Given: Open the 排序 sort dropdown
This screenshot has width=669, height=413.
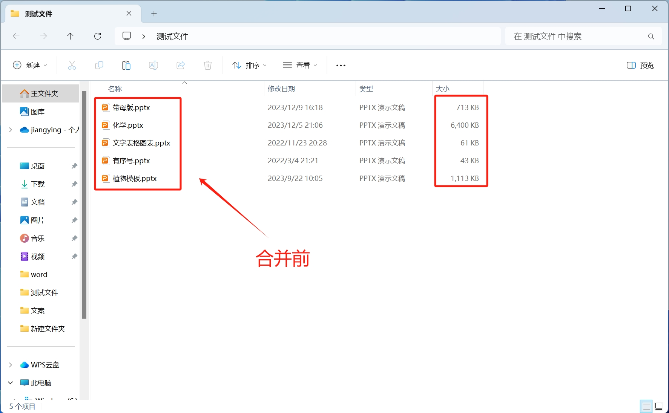Looking at the screenshot, I should pyautogui.click(x=249, y=65).
